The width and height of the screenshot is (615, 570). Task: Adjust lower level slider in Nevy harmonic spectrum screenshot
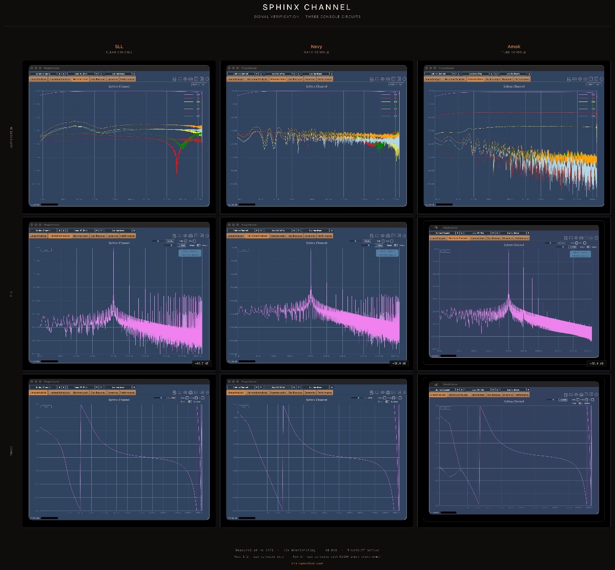(368, 245)
